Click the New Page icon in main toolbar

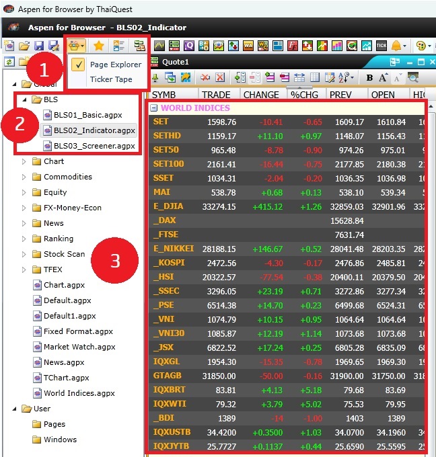(x=9, y=46)
